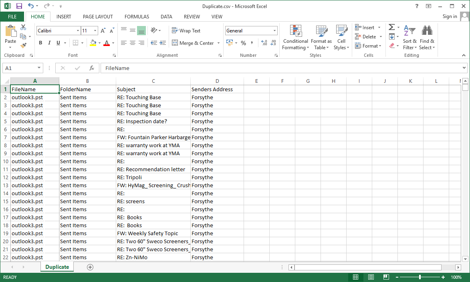Switch to Page Layout view in status bar
This screenshot has height=282, width=470.
371,277
